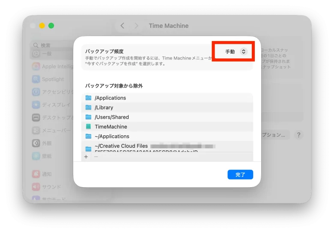This screenshot has height=233, width=334.
Task: Select the /Applications folder entry
Action: 110,98
